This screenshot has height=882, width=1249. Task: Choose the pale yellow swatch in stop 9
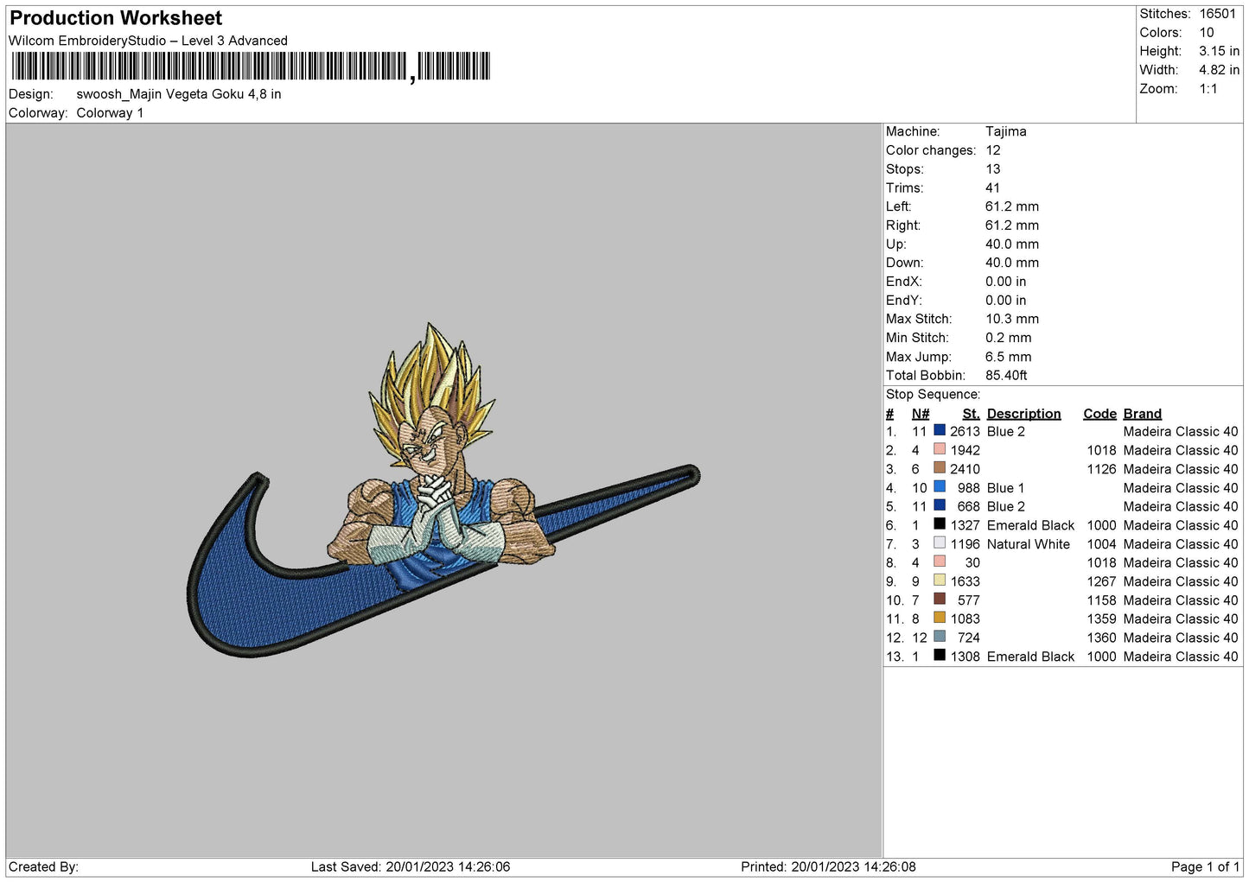pyautogui.click(x=940, y=581)
